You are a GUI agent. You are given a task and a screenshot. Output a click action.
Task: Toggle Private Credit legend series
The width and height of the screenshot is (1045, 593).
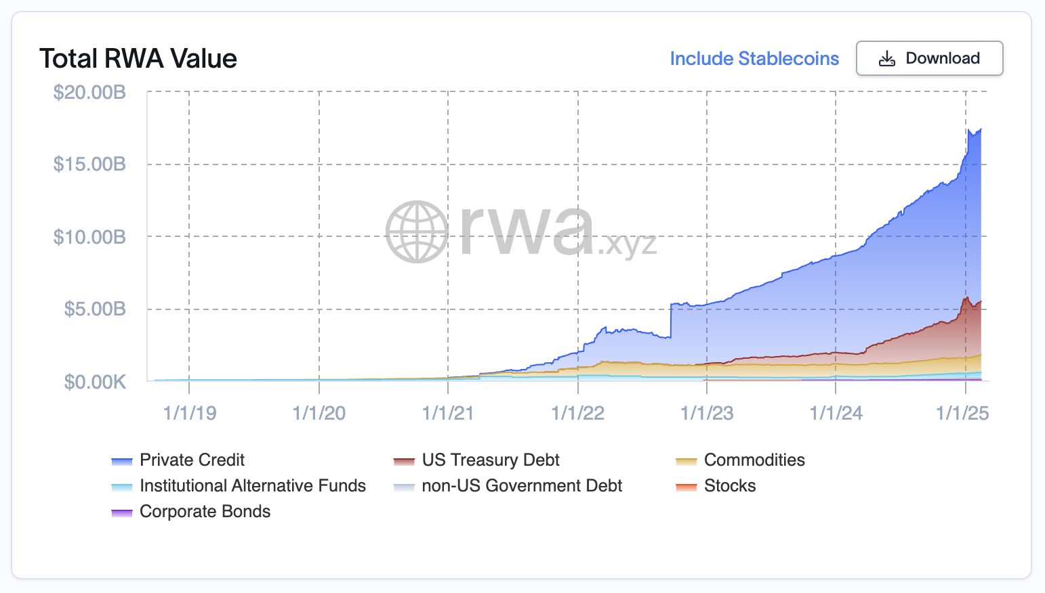click(x=192, y=460)
